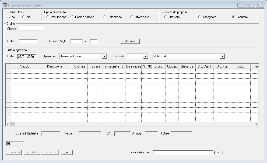Focus the sigla field after the slash
Image resolution: width=267 pixels, height=163 pixels.
click(x=93, y=41)
